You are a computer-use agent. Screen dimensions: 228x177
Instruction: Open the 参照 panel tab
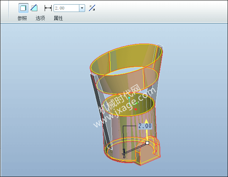pyautogui.click(x=22, y=19)
